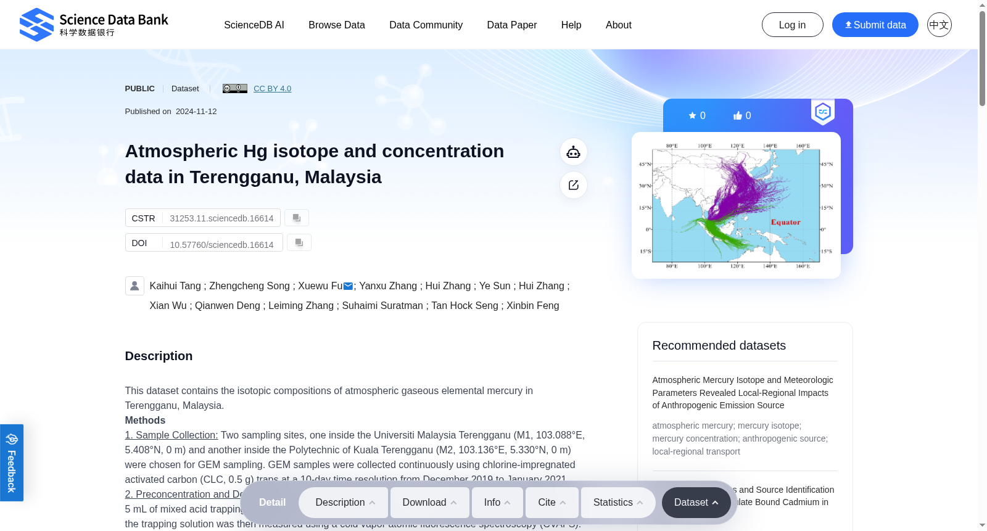Click author name Suhaimi Suratman

click(382, 305)
